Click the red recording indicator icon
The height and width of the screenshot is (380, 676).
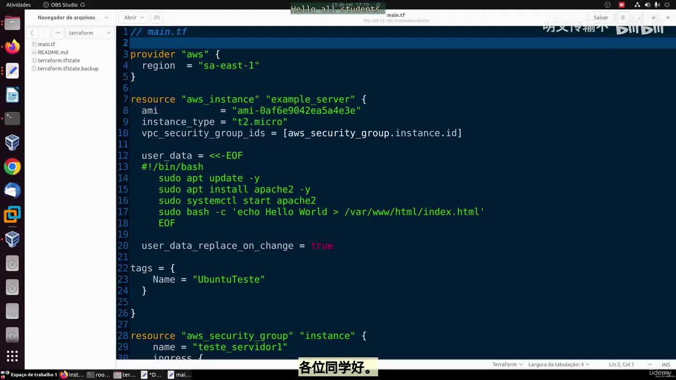click(622, 5)
